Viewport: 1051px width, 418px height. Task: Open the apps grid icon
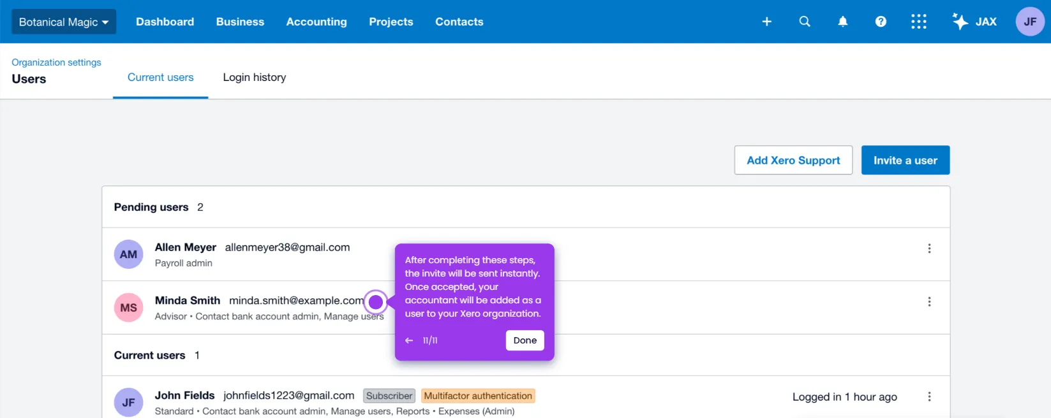click(x=919, y=22)
